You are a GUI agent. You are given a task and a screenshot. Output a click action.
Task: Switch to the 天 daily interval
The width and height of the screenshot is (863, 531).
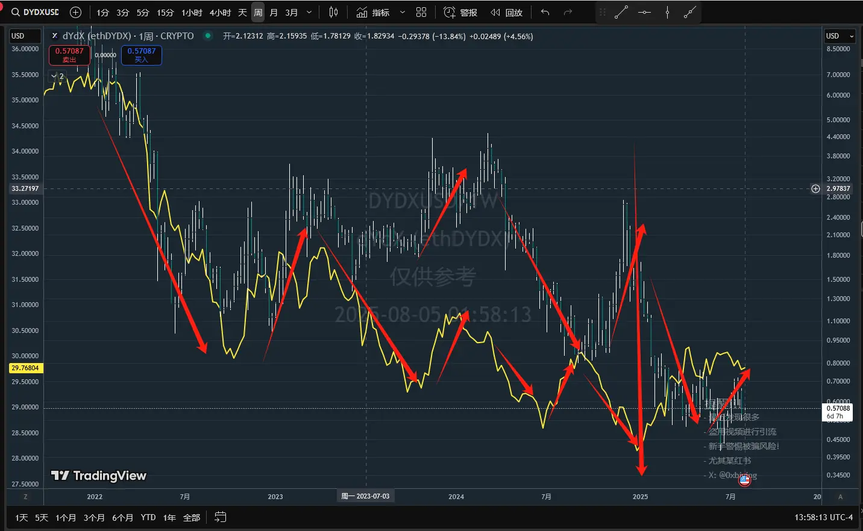point(242,12)
